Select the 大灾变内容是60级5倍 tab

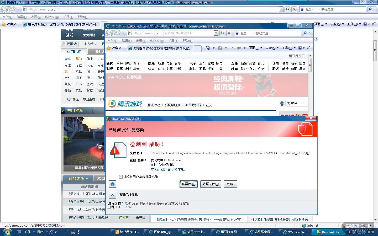point(161,48)
